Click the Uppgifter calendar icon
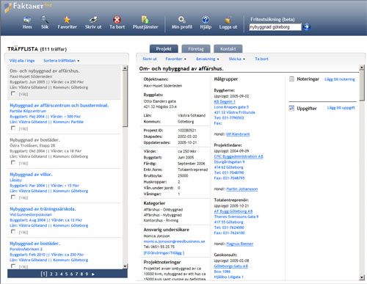 [x=291, y=109]
